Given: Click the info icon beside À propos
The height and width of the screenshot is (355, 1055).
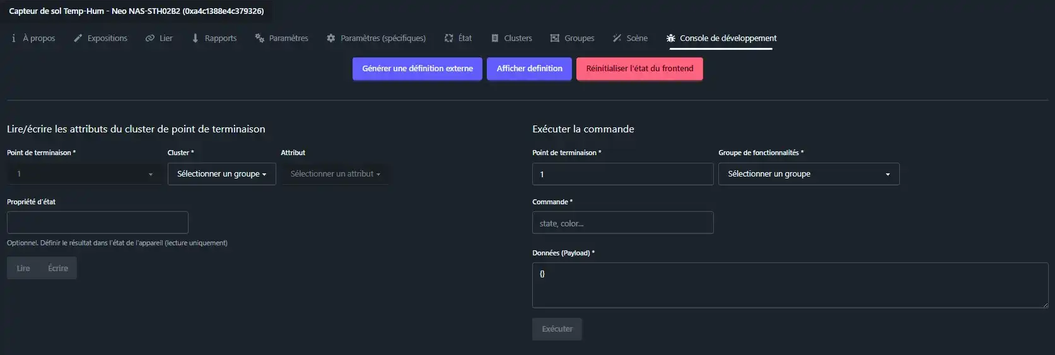Looking at the screenshot, I should tap(14, 38).
